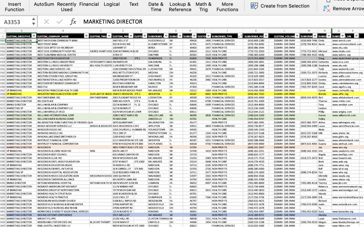Click the select-all corner of the sheet

[x=3, y=31]
